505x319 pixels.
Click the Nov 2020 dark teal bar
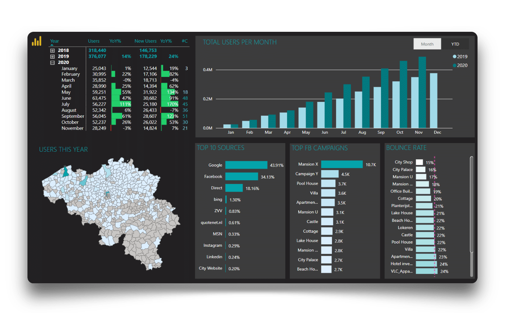click(422, 92)
